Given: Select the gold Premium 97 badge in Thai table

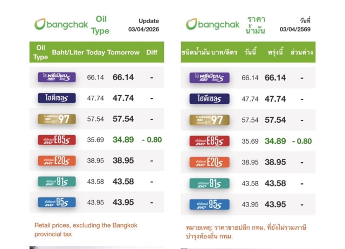Looking at the screenshot, I should click(209, 120).
